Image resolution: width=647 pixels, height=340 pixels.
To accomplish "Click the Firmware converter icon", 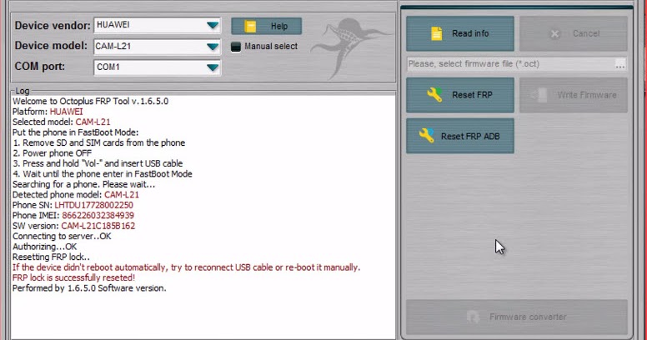I will [473, 317].
